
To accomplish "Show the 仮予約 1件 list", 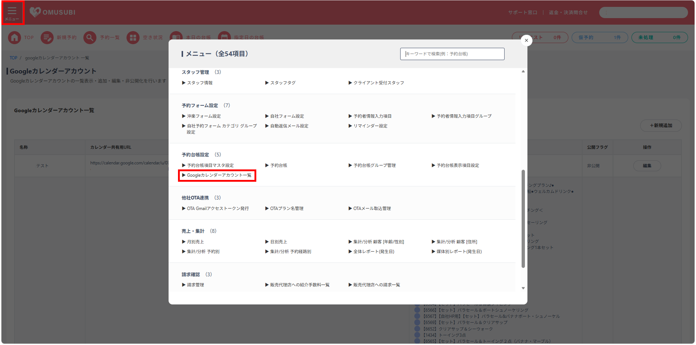I will tap(600, 38).
